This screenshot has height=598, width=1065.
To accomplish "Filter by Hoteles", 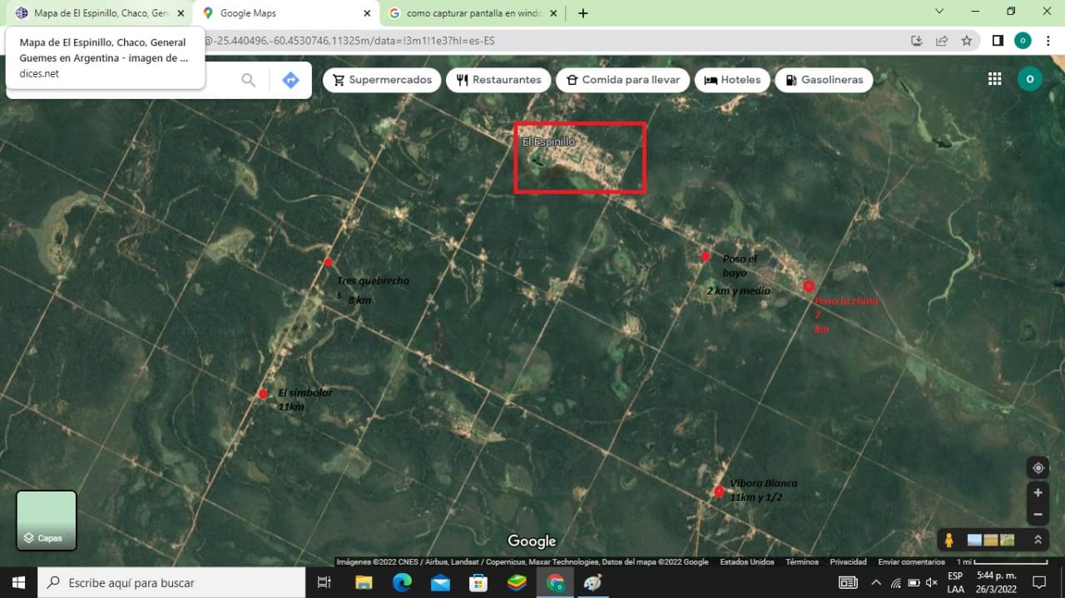I will click(x=732, y=80).
